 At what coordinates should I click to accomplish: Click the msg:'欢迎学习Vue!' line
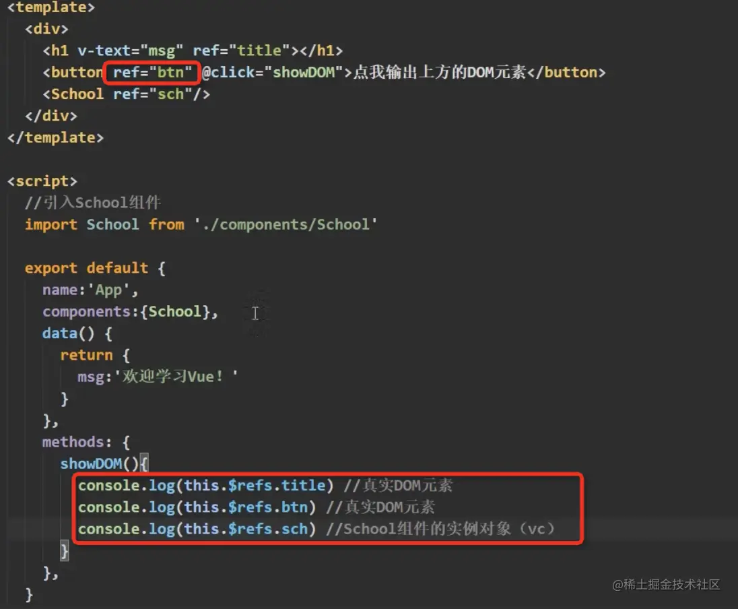pos(158,377)
